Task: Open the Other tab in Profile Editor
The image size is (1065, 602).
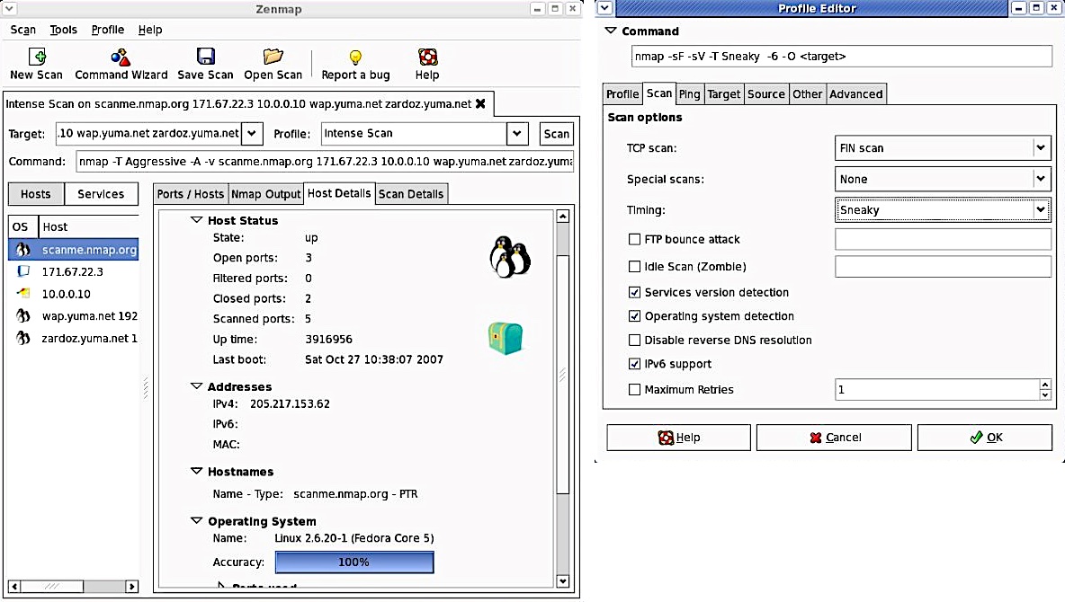Action: coord(807,94)
